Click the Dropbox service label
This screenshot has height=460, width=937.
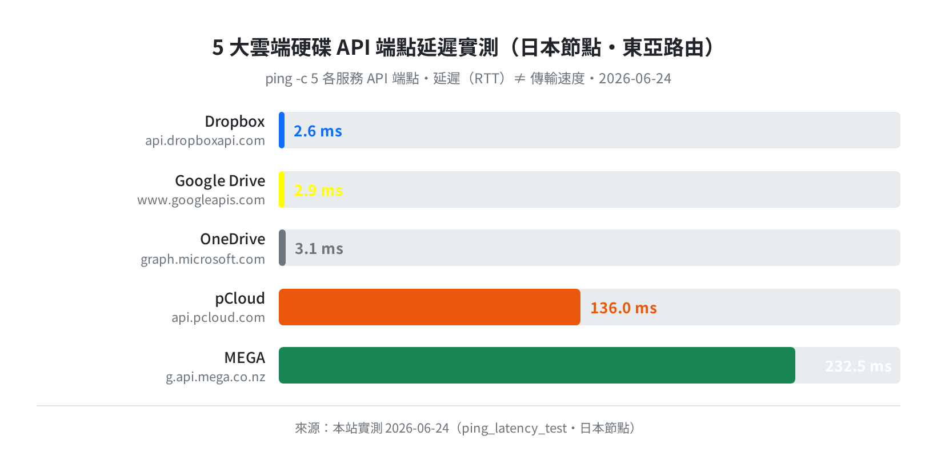tap(235, 122)
